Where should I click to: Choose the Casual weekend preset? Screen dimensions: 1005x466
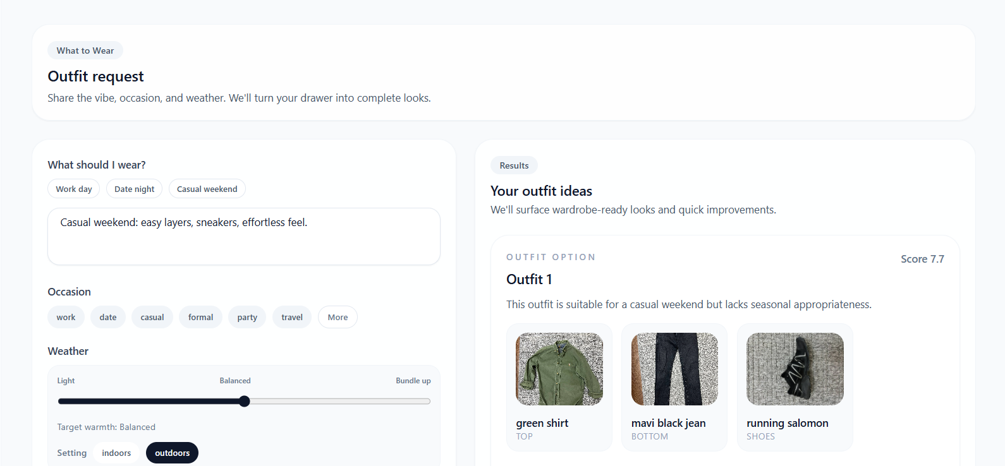coord(207,188)
